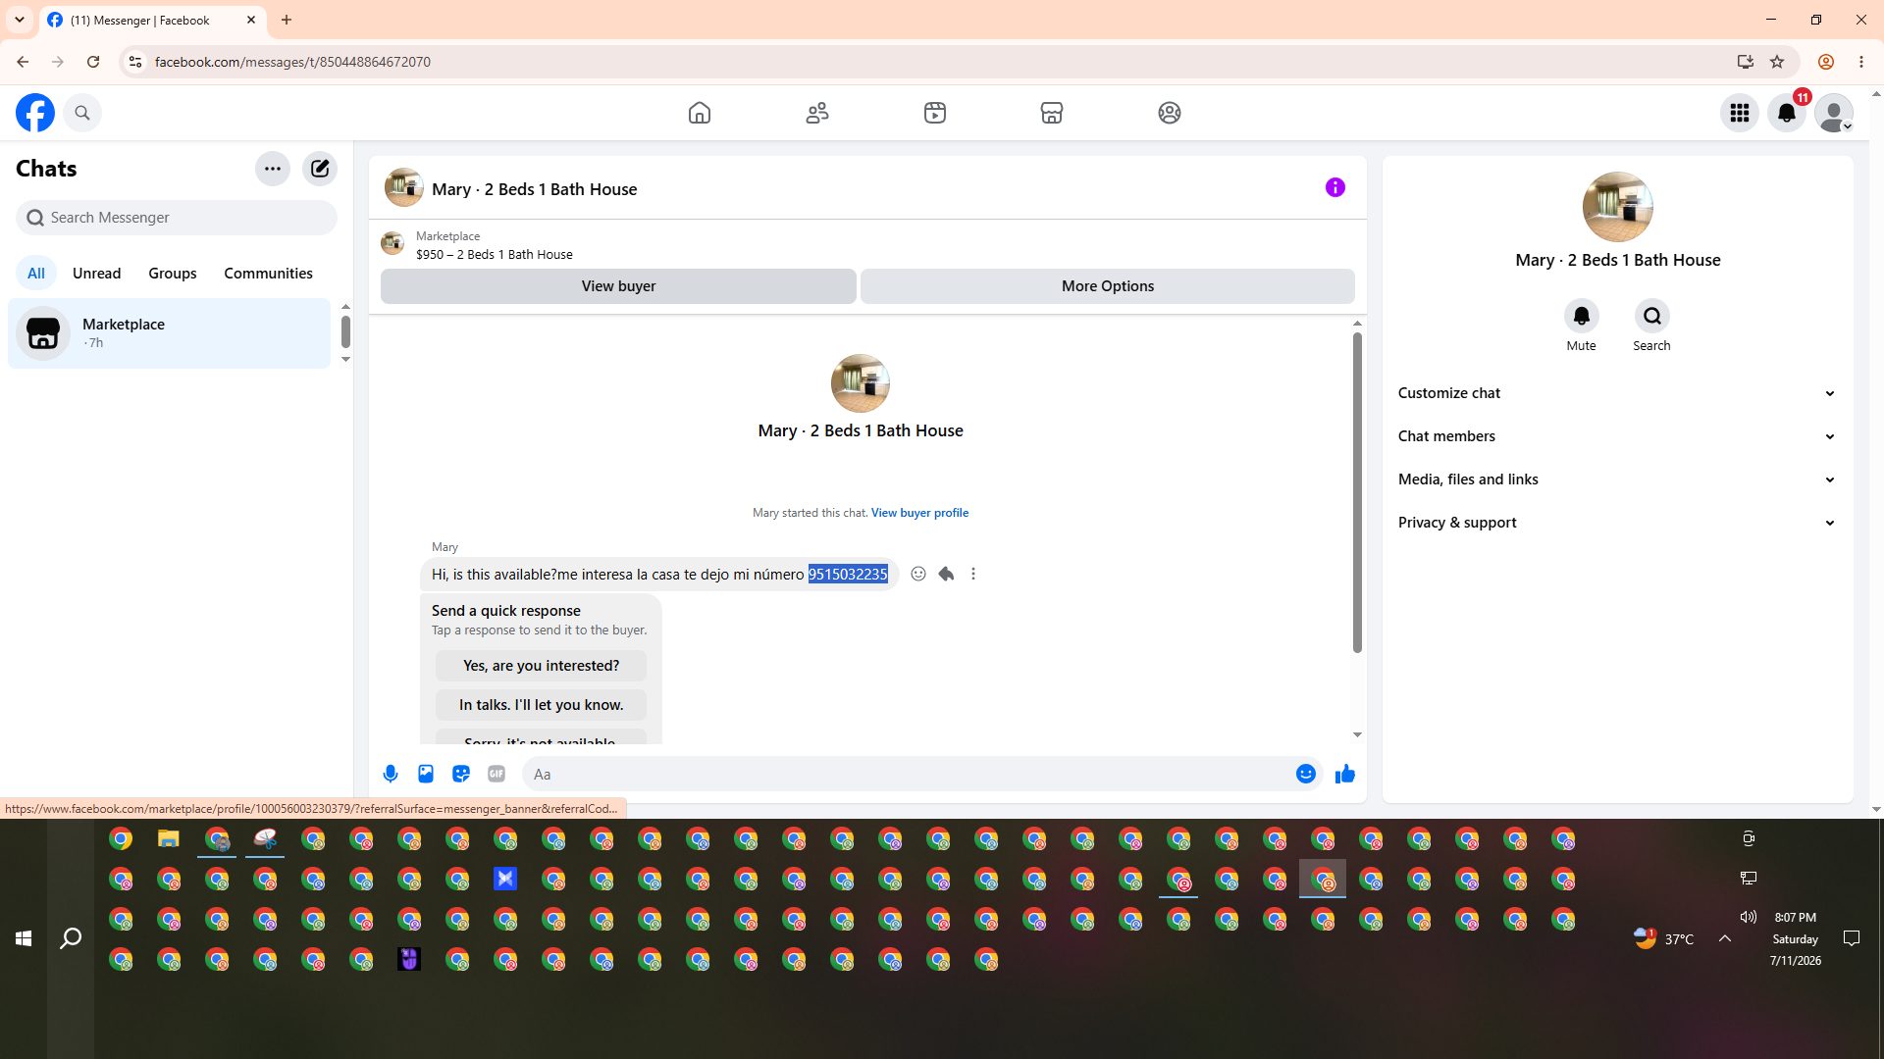Open File Explorer from the taskbar
Image resolution: width=1884 pixels, height=1059 pixels.
pyautogui.click(x=169, y=839)
